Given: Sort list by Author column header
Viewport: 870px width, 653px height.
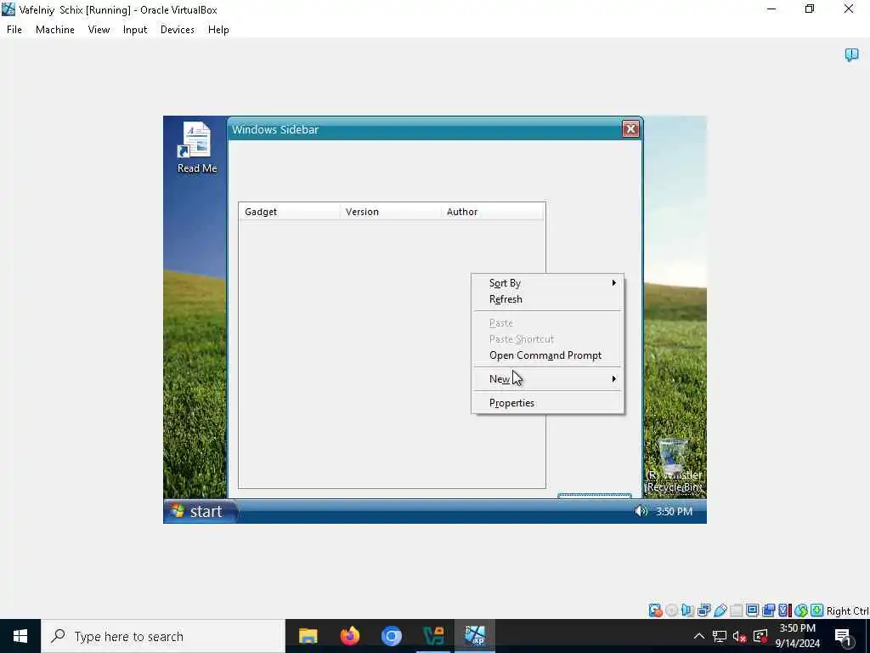Looking at the screenshot, I should (493, 212).
